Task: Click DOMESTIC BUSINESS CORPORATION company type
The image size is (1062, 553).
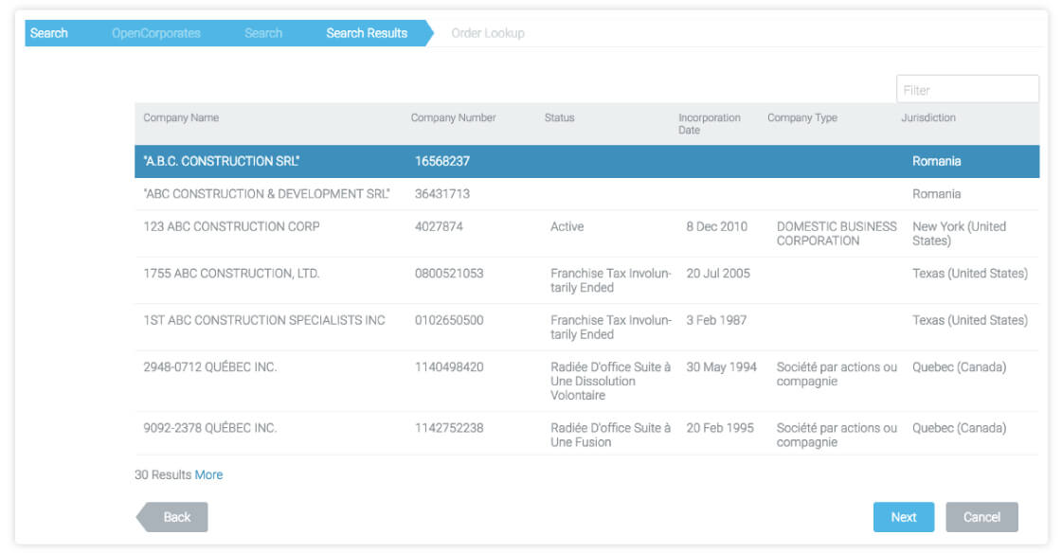Action: 837,234
